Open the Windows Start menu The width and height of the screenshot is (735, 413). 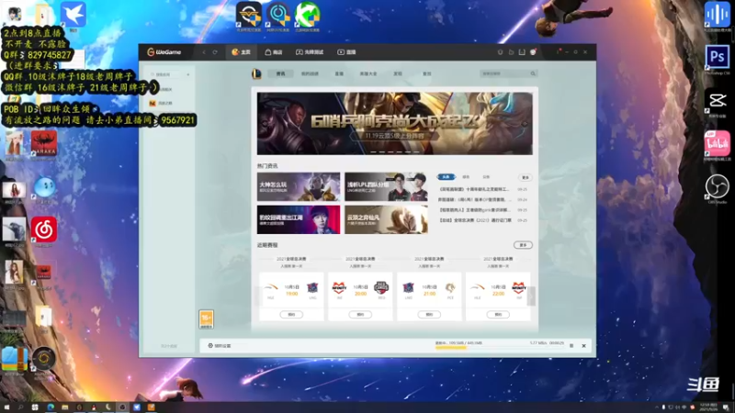point(6,407)
